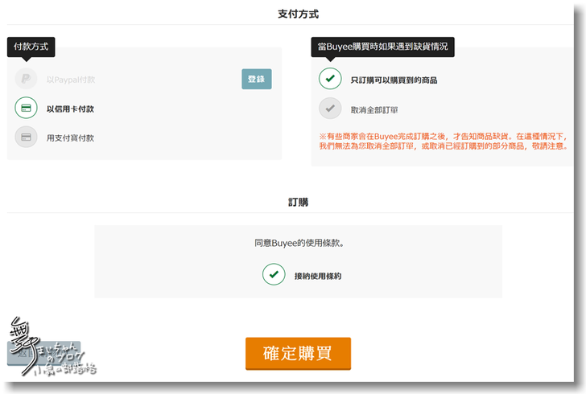Select the PayPal payment icon

(x=26, y=79)
